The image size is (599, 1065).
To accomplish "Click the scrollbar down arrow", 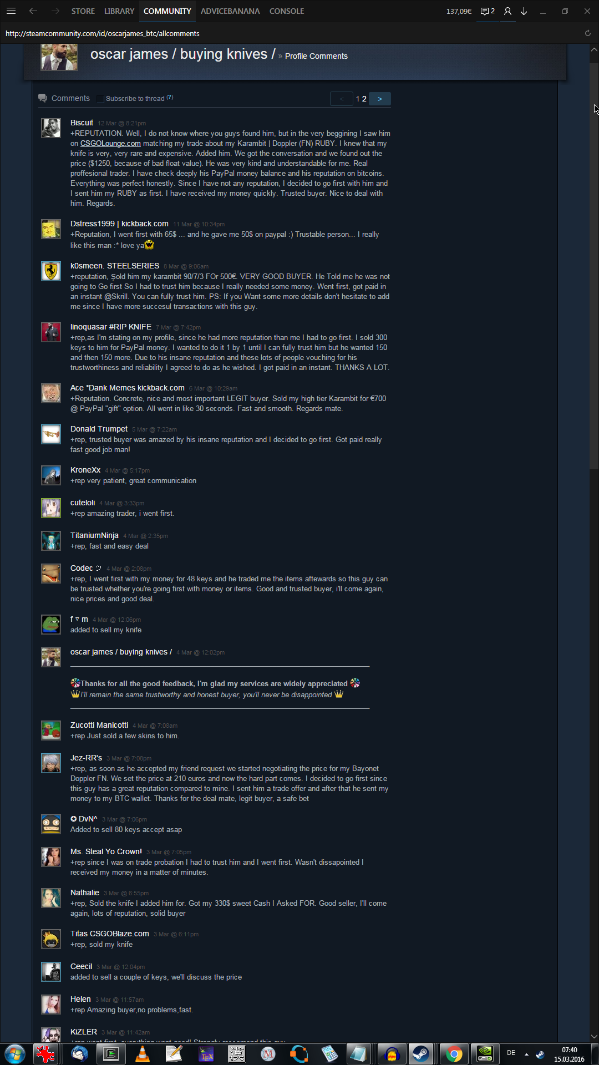I will [594, 1036].
